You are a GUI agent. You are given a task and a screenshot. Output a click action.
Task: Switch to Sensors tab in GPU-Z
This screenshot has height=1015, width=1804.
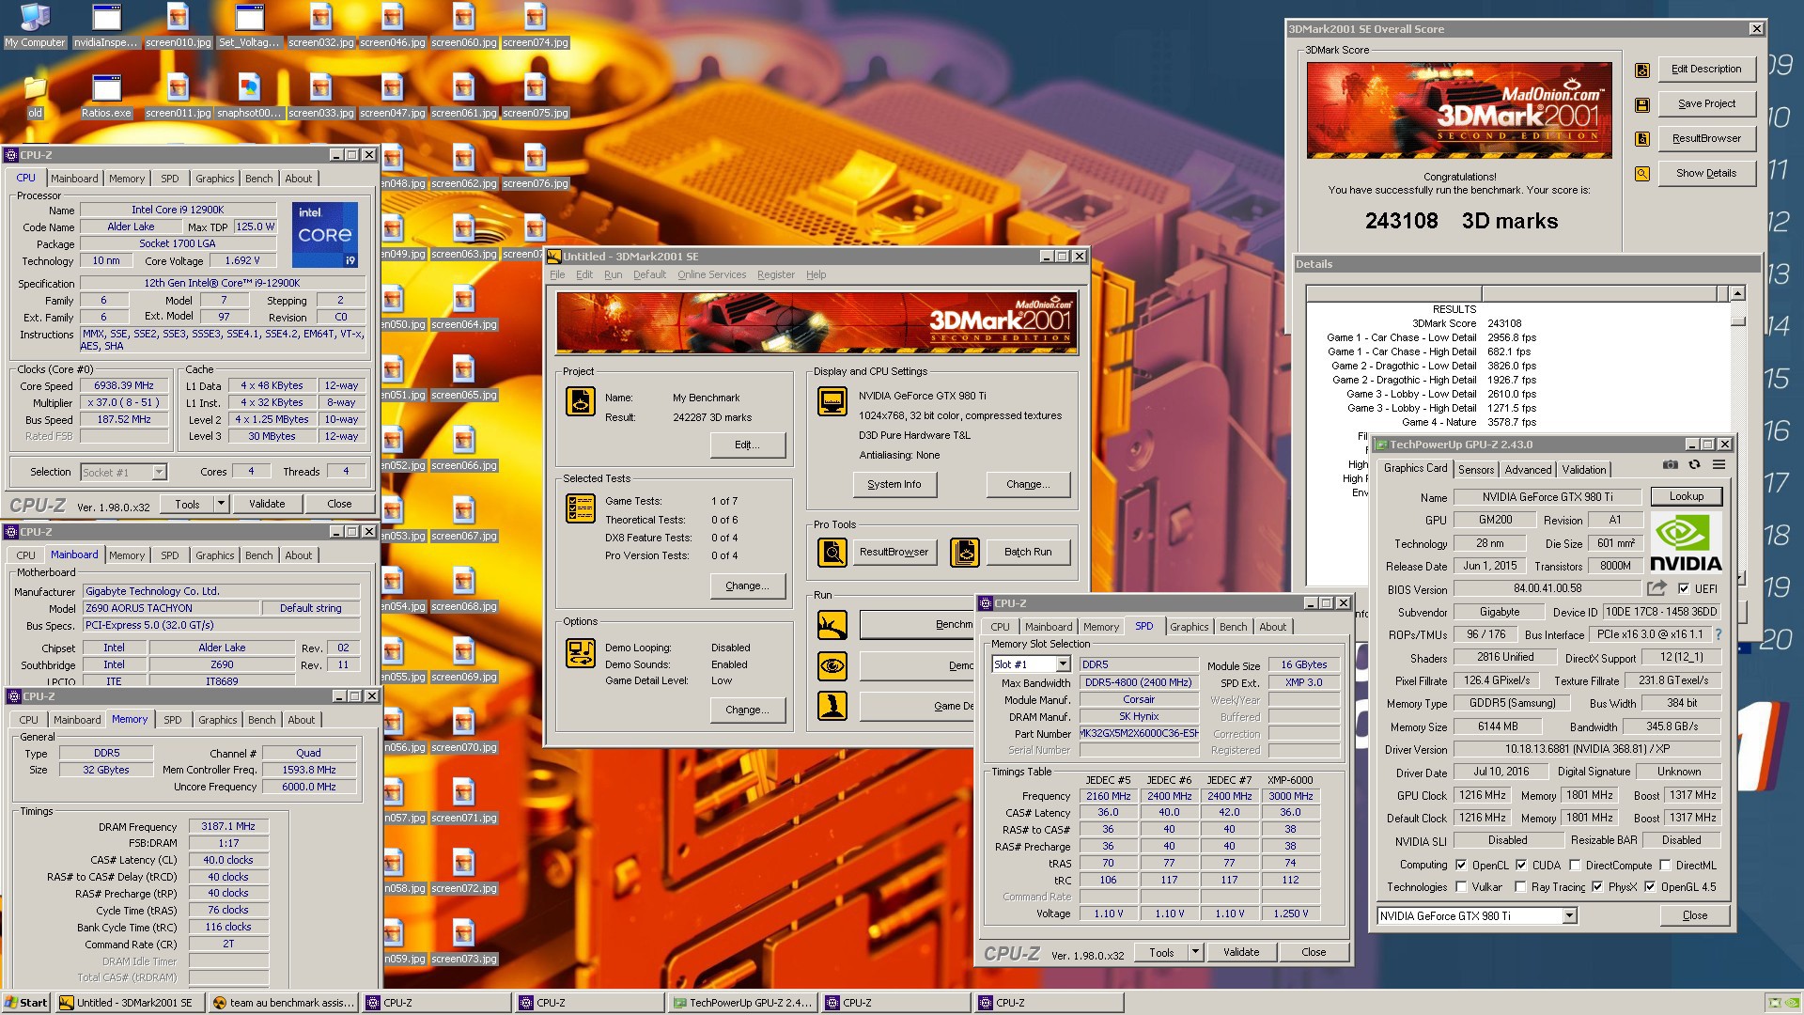point(1475,470)
